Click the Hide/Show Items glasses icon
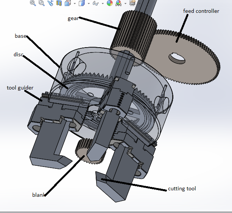Image resolution: width=232 pixels, height=213 pixels. (96, 3)
